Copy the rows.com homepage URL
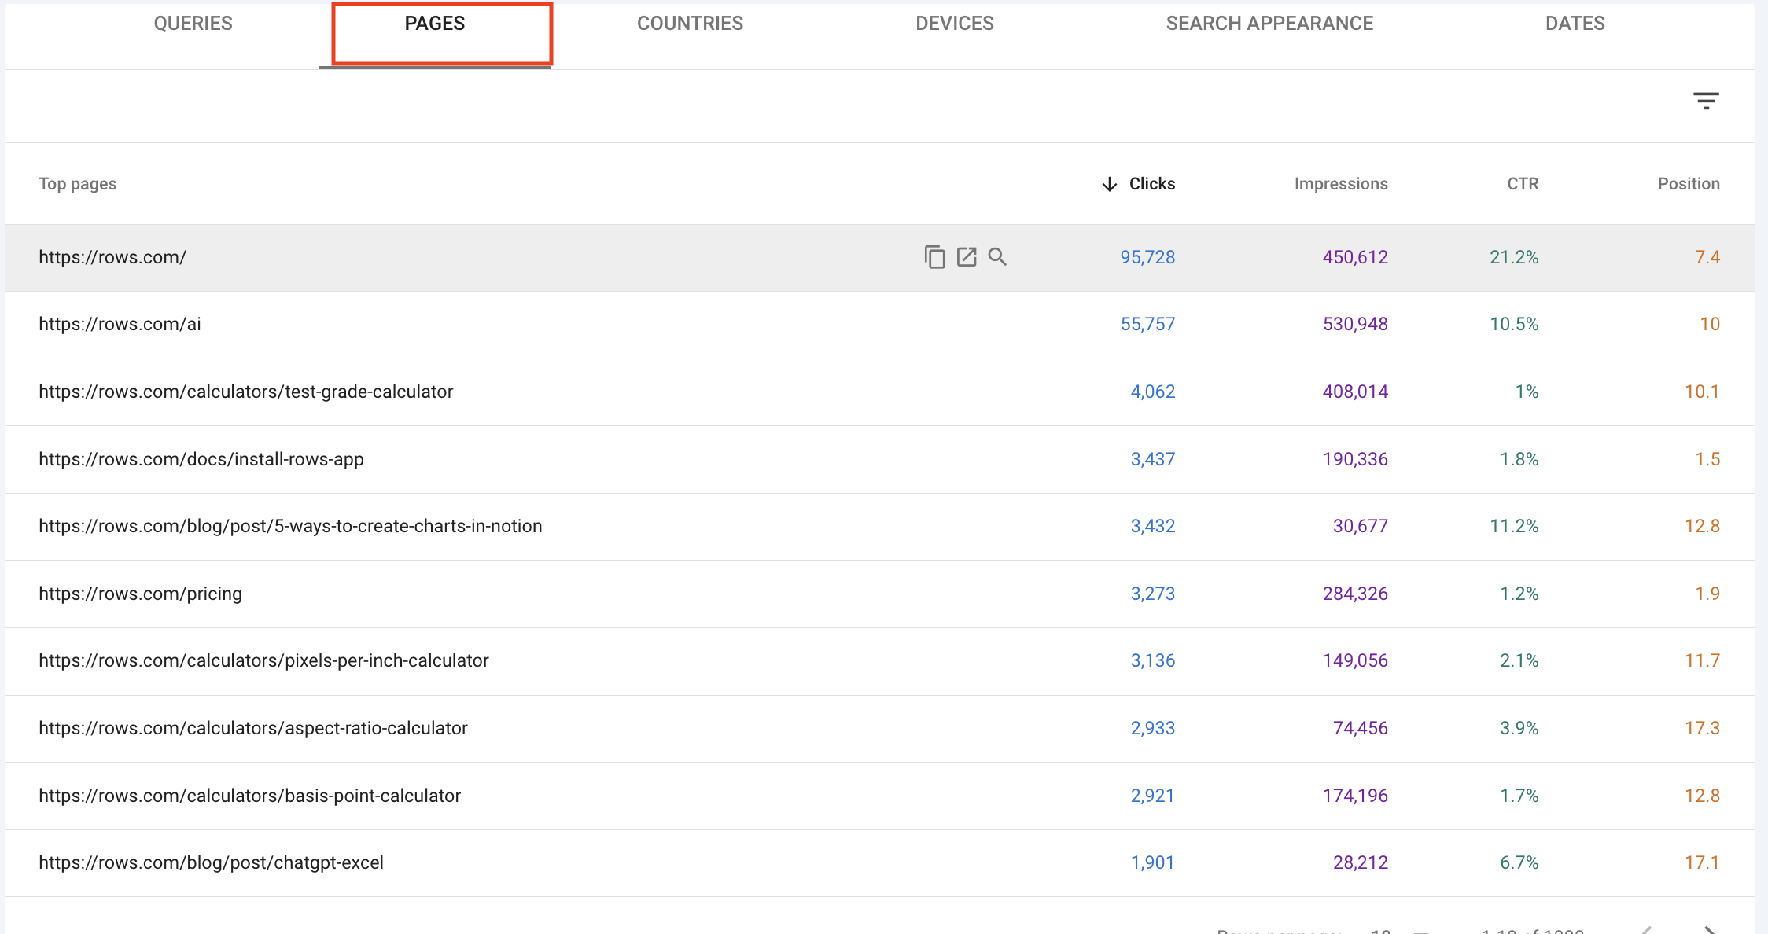The height and width of the screenshot is (934, 1768). click(x=934, y=257)
